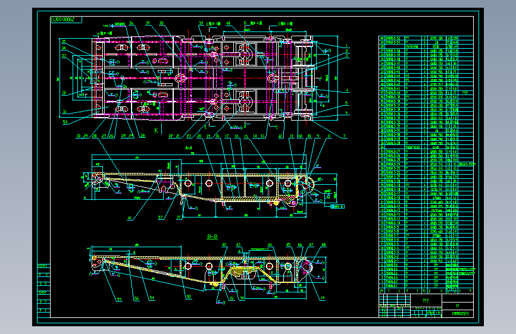This screenshot has height=334, width=516.
Task: Pick part callout number 47
Action: pos(311,245)
